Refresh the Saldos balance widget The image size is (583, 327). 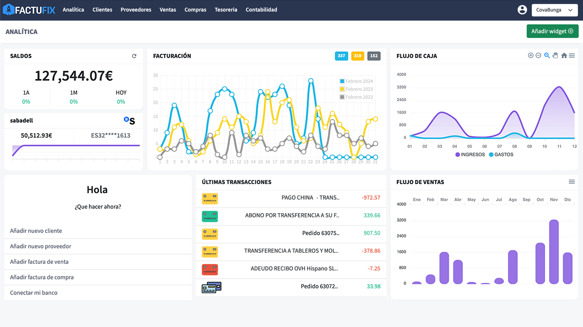tap(134, 56)
